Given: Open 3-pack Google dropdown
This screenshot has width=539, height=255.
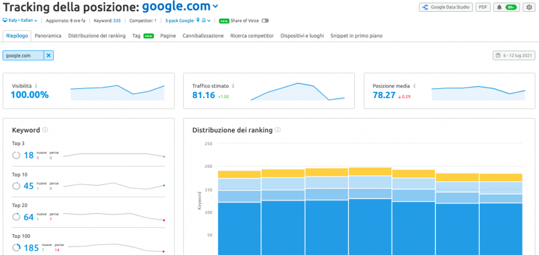Looking at the screenshot, I should (x=188, y=21).
